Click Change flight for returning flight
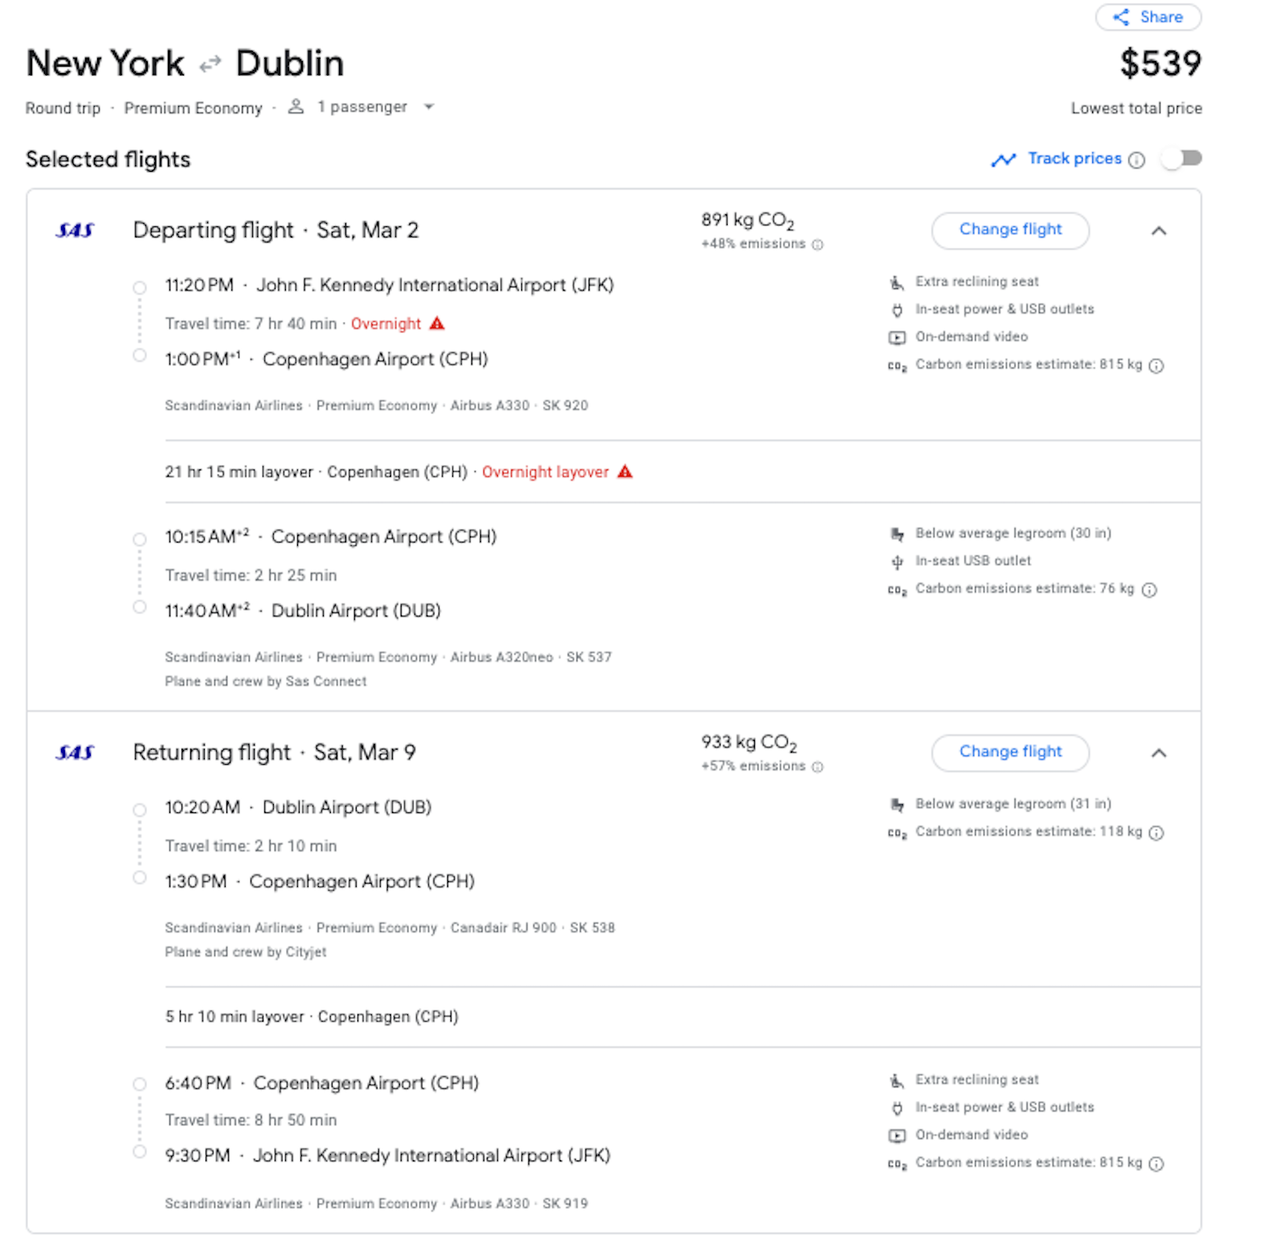 pyautogui.click(x=1010, y=752)
